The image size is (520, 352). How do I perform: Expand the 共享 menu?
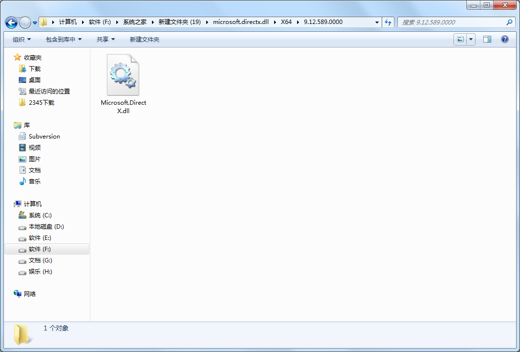click(106, 39)
